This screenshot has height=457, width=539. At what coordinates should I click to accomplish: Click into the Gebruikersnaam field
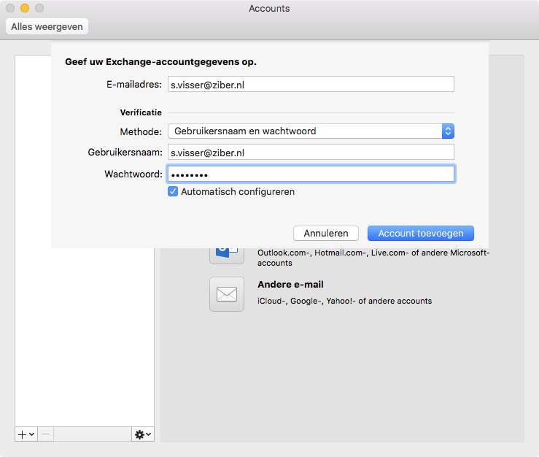(x=311, y=152)
